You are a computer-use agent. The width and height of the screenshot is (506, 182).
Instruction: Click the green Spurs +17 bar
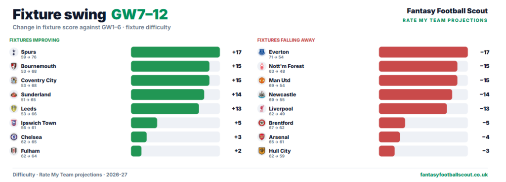175,52
